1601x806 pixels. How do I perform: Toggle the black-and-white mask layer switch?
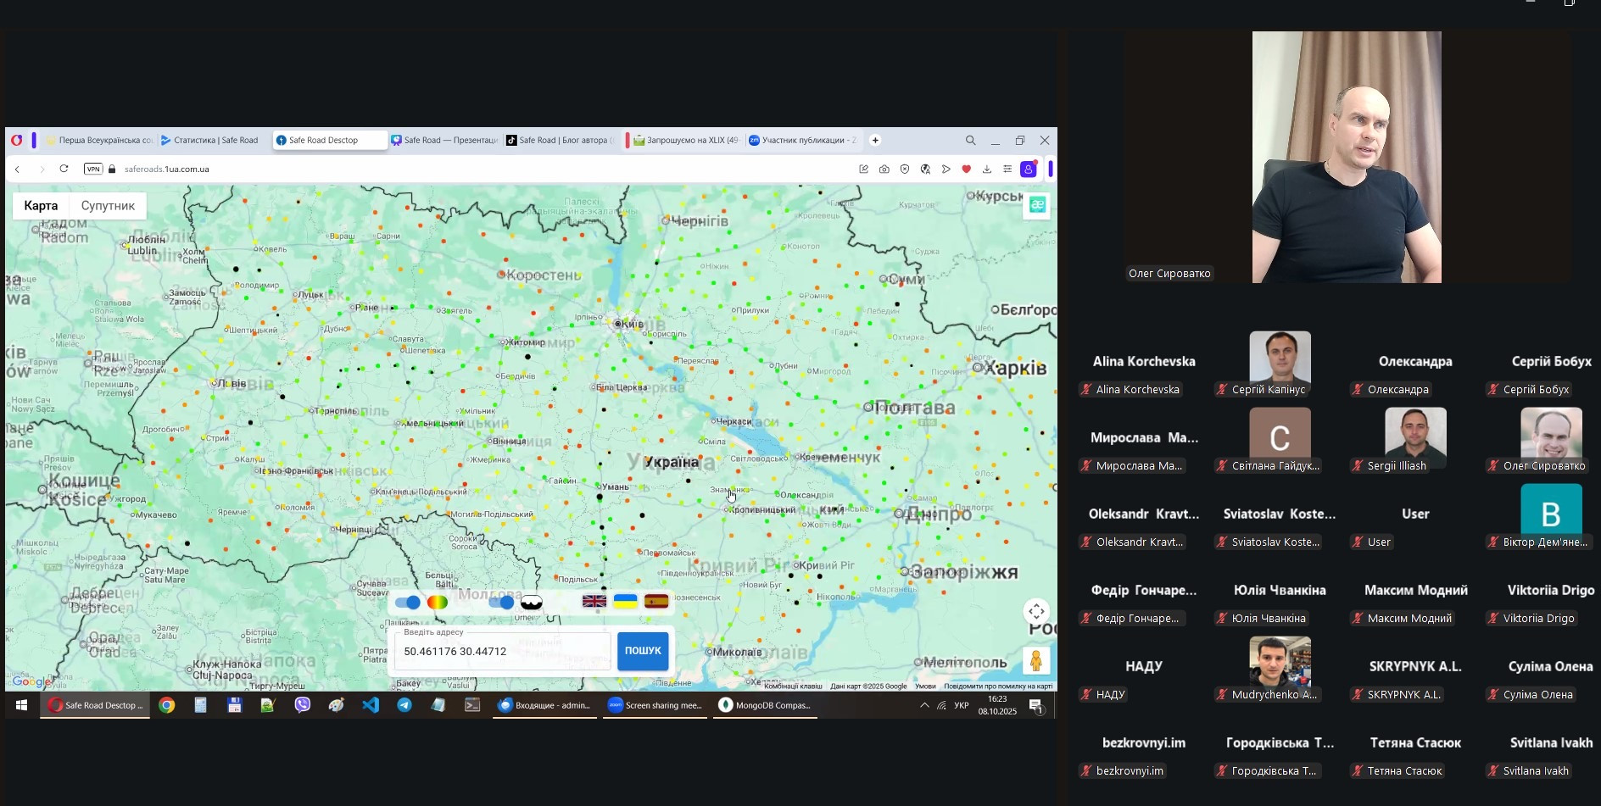tap(502, 603)
